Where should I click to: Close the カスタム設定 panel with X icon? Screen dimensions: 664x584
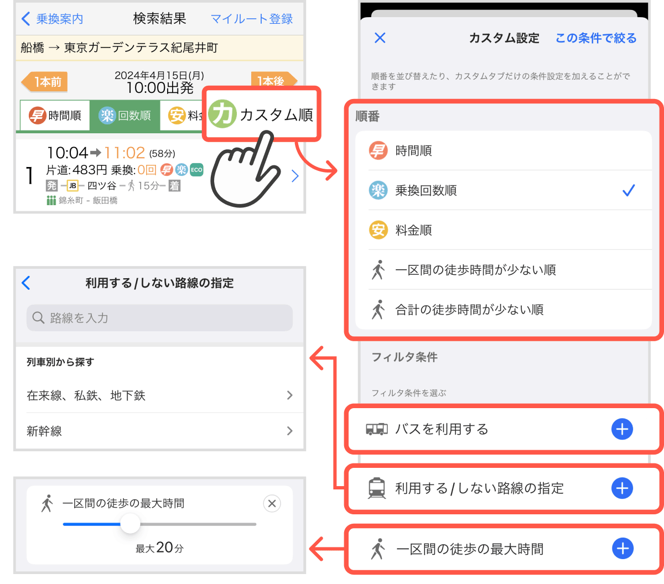coord(380,38)
